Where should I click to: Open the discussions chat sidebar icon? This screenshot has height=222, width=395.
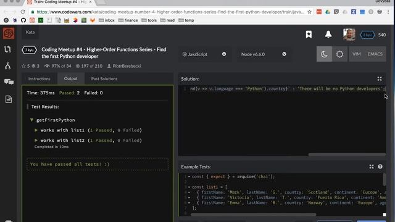click(9, 81)
